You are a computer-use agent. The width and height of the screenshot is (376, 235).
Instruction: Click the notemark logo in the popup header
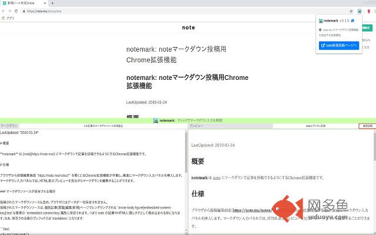click(x=321, y=21)
